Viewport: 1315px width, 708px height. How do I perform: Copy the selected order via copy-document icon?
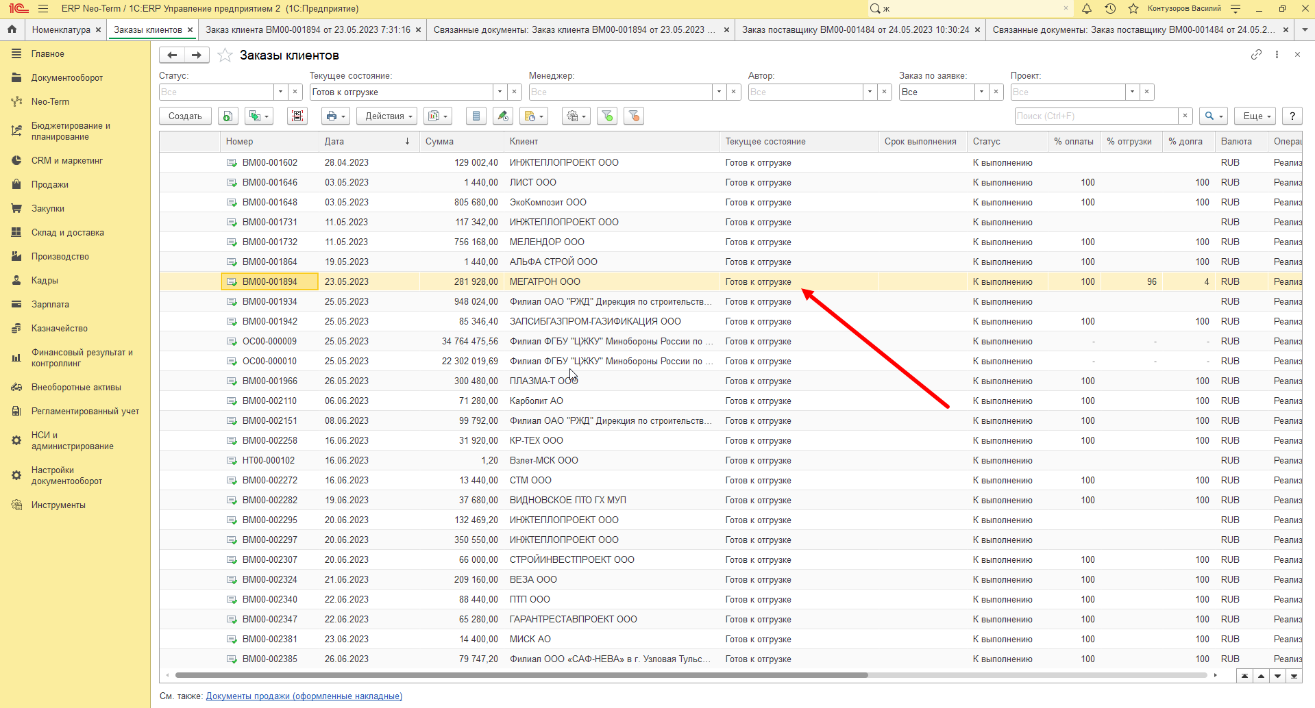228,116
